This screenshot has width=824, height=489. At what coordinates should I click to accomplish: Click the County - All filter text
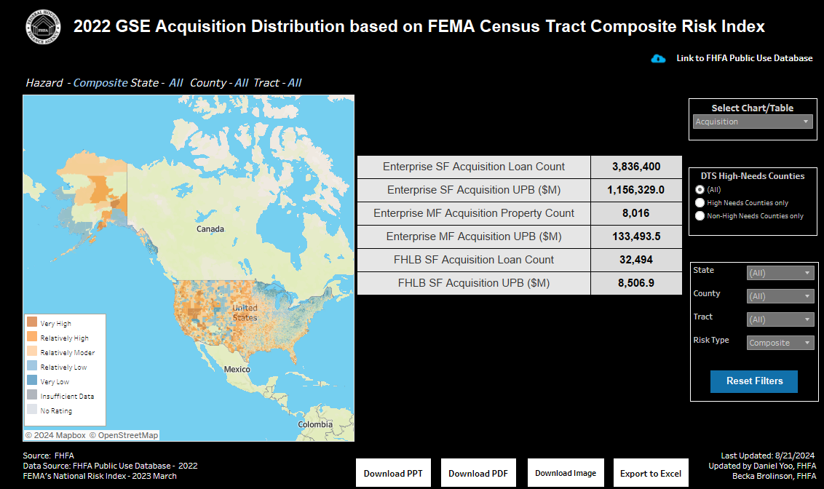[219, 83]
